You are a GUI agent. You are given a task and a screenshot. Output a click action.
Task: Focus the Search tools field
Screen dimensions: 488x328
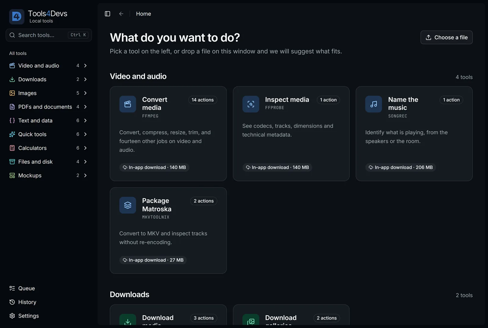(x=49, y=35)
